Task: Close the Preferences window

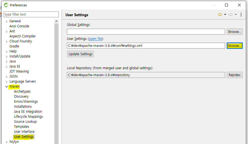Action: [239, 5]
